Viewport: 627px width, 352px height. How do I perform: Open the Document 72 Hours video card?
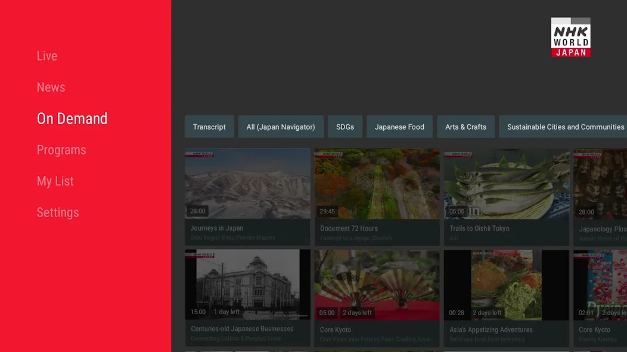pyautogui.click(x=377, y=197)
